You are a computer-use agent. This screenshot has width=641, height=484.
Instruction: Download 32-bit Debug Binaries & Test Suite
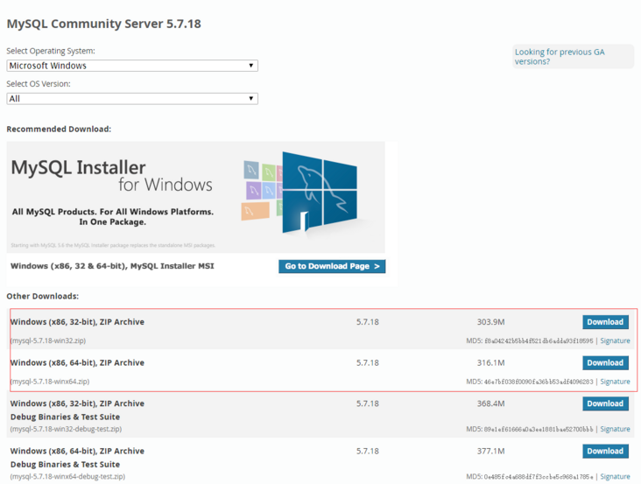tap(605, 403)
